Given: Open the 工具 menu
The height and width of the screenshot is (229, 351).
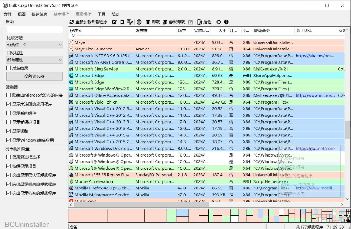Looking at the screenshot, I should [x=102, y=14].
